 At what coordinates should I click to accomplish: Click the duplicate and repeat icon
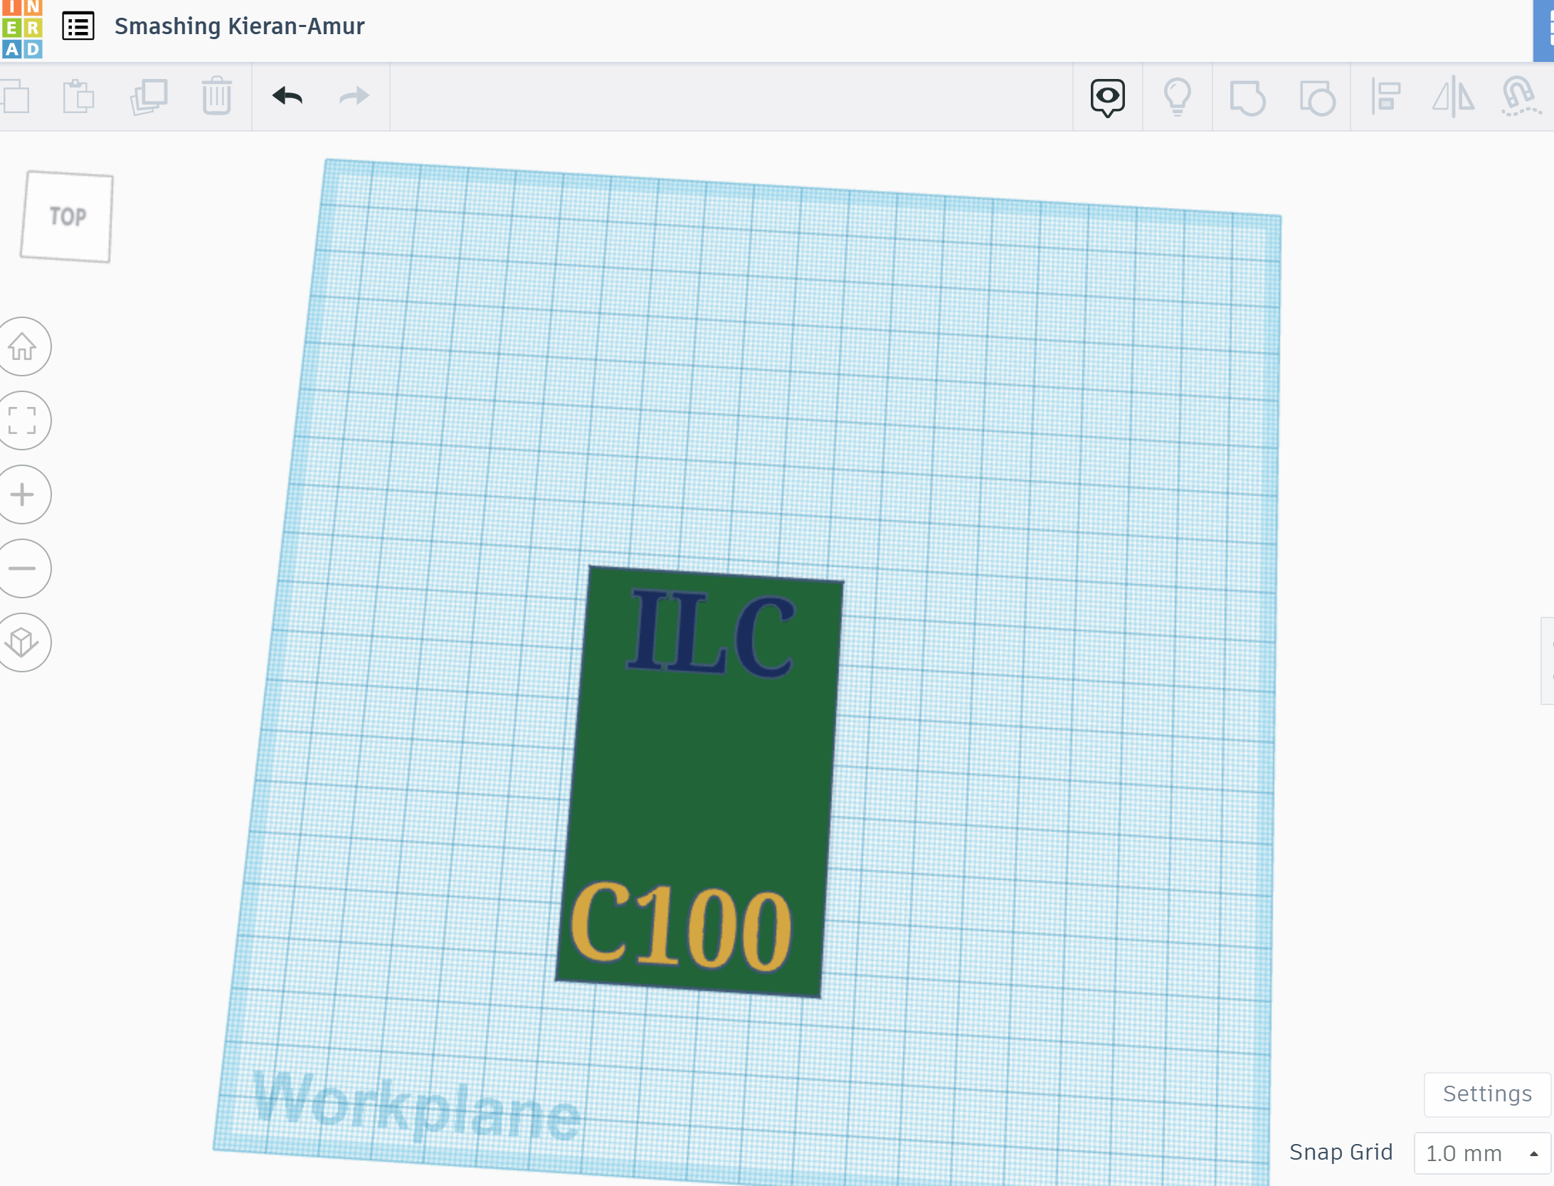(x=149, y=96)
